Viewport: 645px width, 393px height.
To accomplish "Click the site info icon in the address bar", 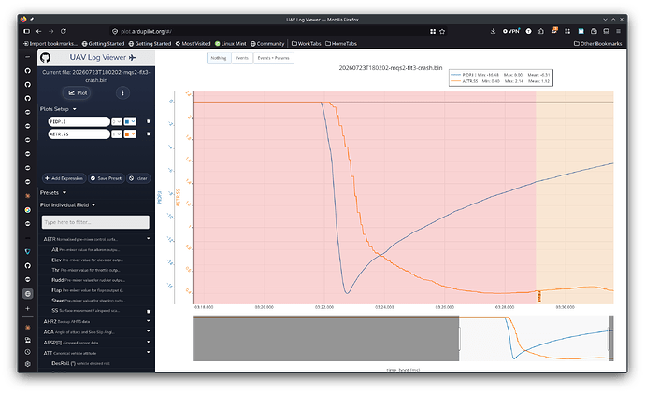I will click(x=115, y=31).
